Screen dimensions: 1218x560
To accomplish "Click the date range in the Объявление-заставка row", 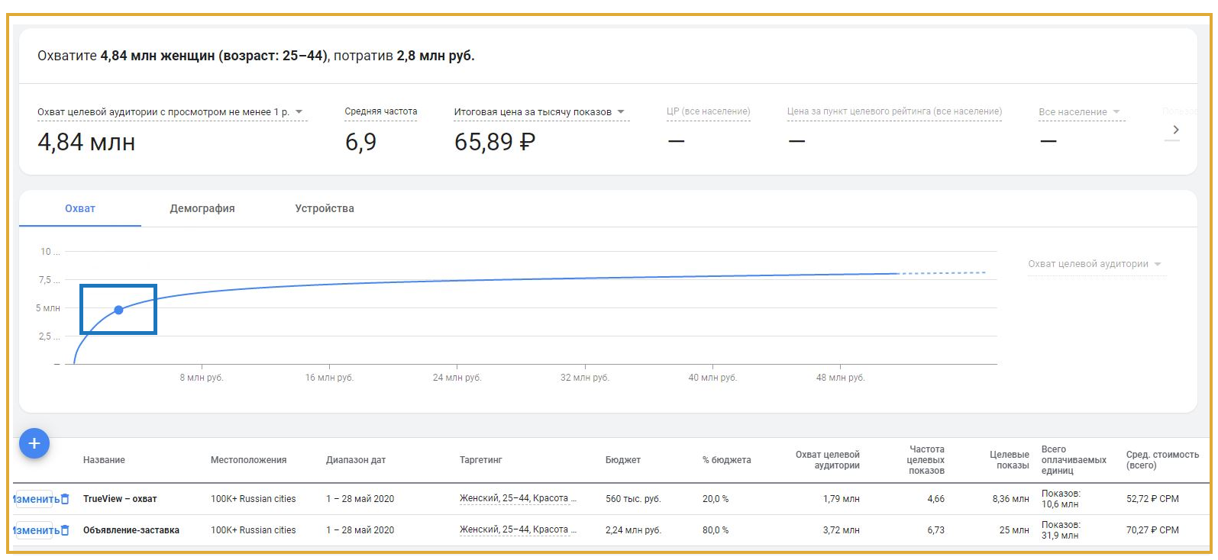I will (360, 530).
